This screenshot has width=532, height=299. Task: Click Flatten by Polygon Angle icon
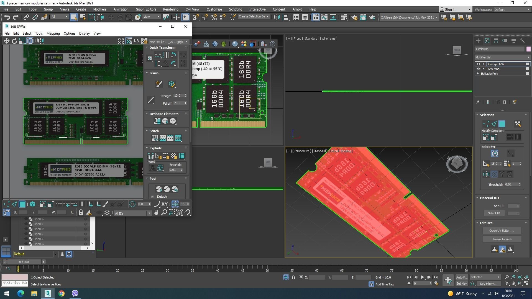(158, 156)
